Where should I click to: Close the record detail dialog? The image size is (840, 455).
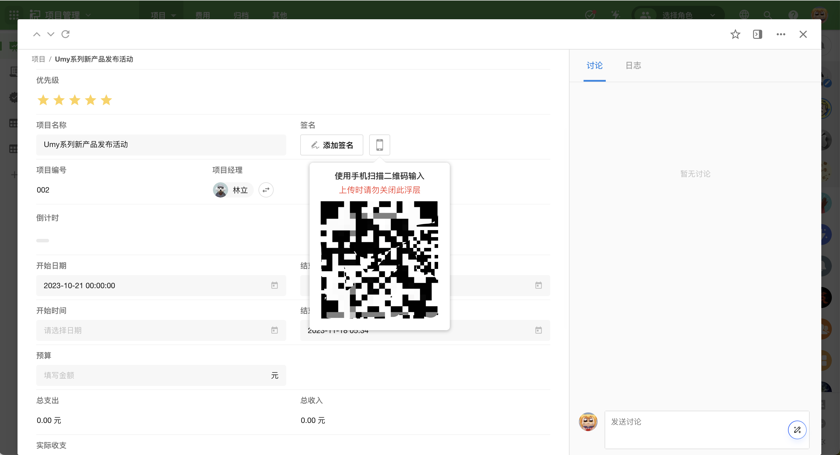[803, 34]
